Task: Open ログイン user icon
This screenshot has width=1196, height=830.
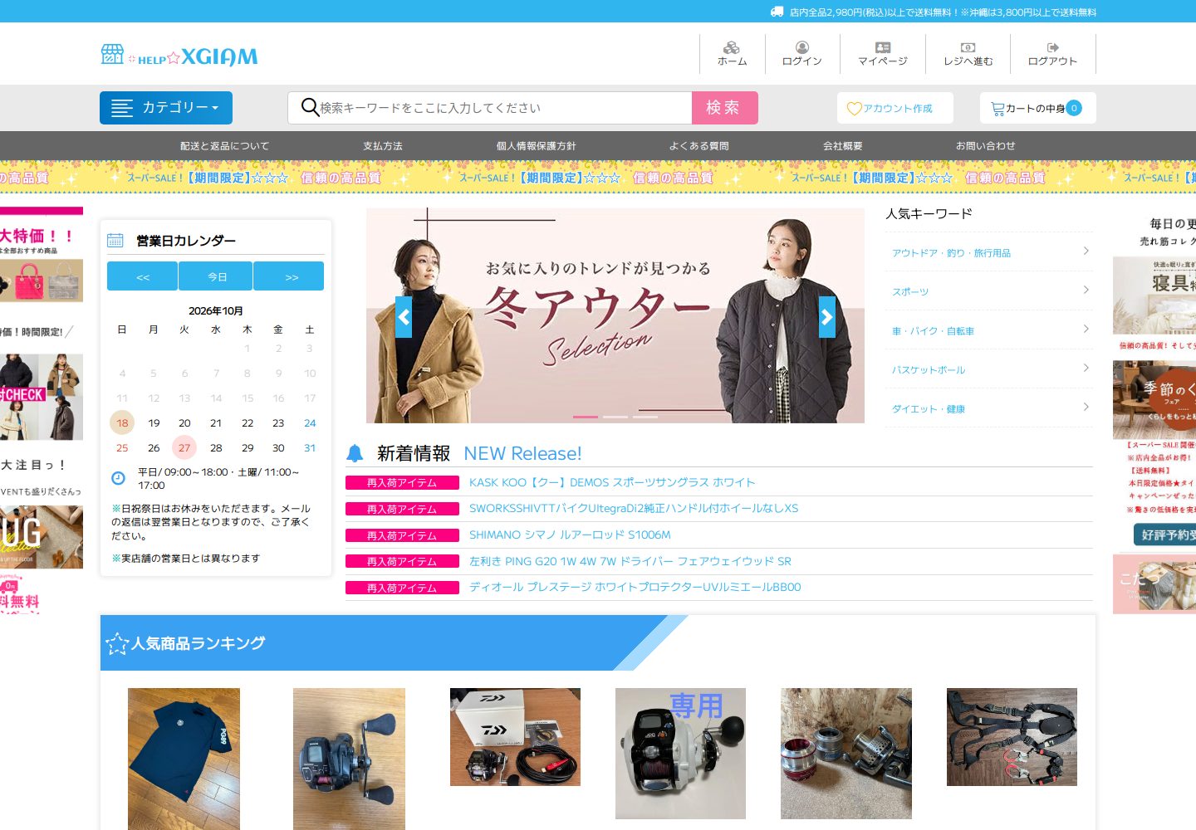Action: tap(802, 47)
